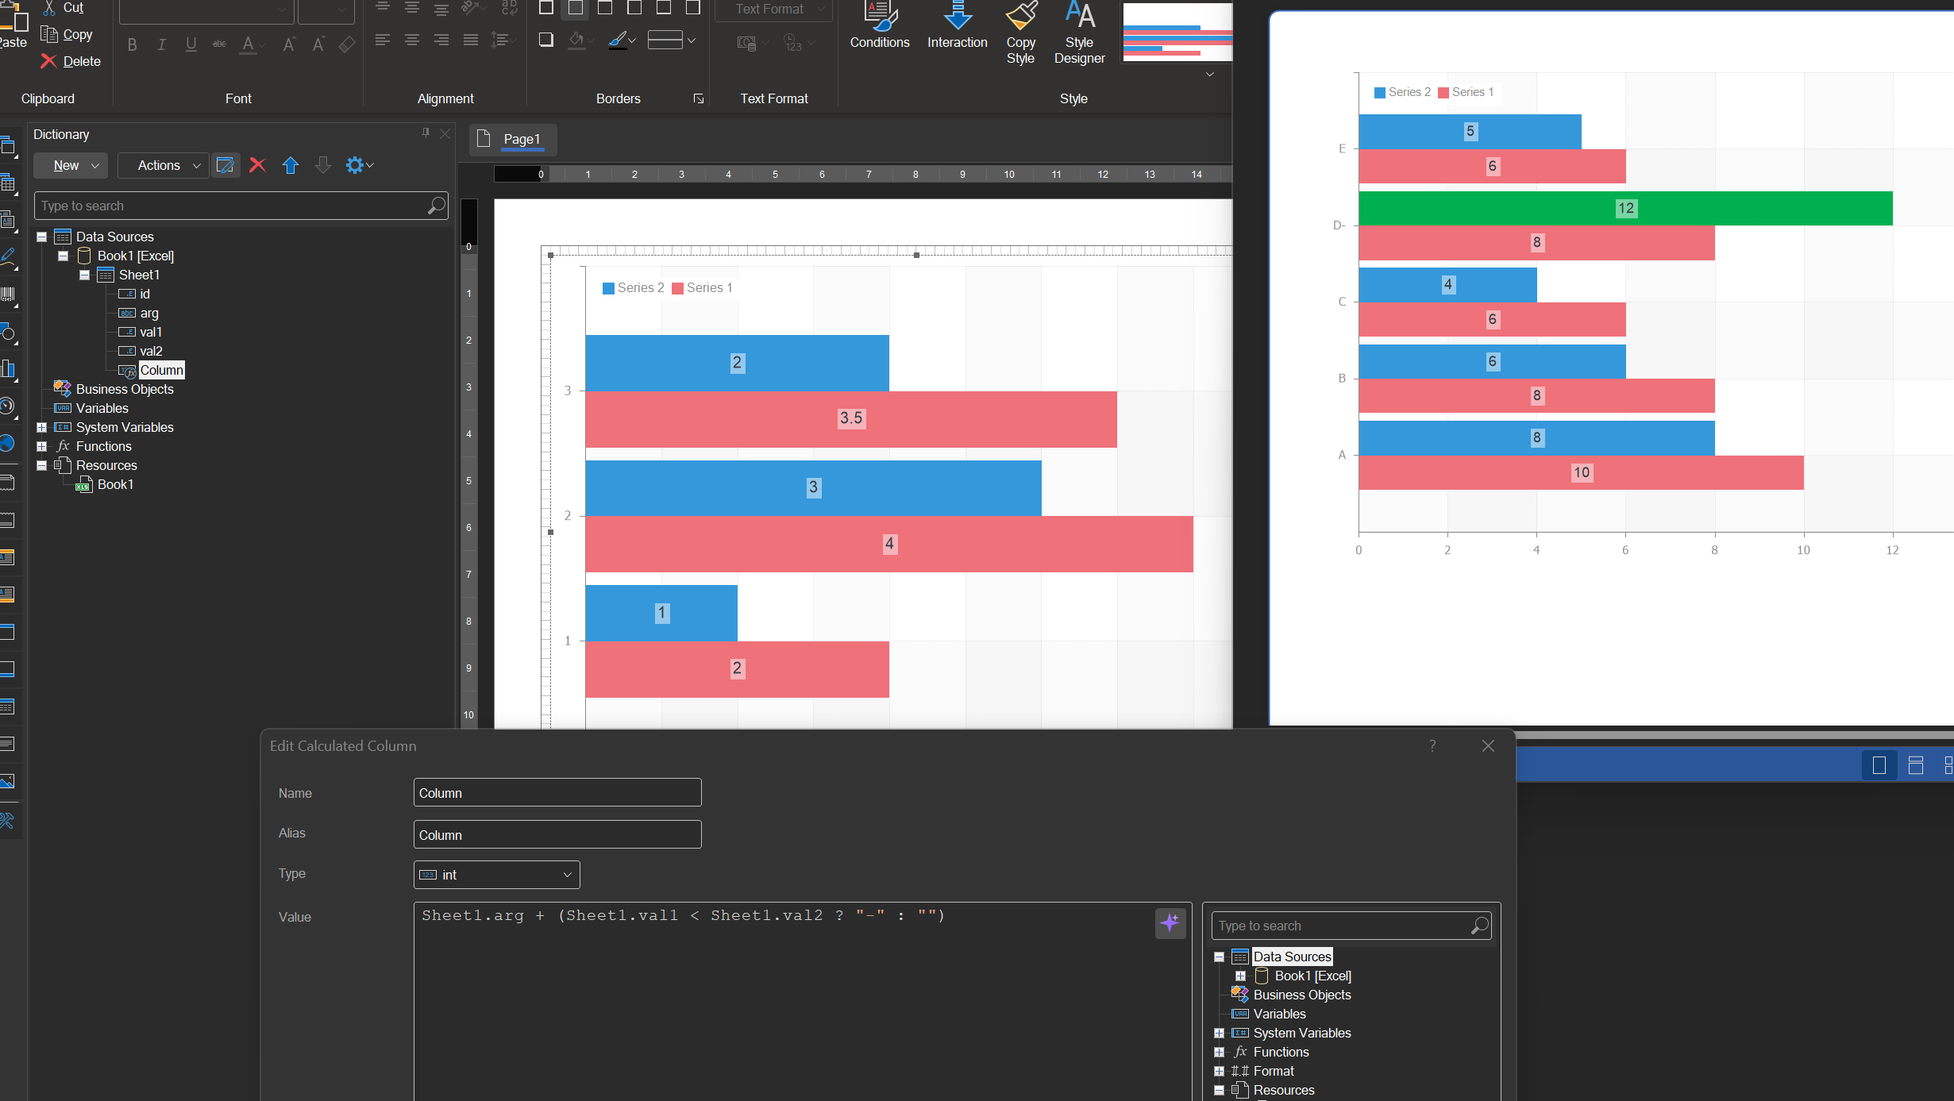Toggle Italic font formatting
The image size is (1954, 1101).
(161, 44)
